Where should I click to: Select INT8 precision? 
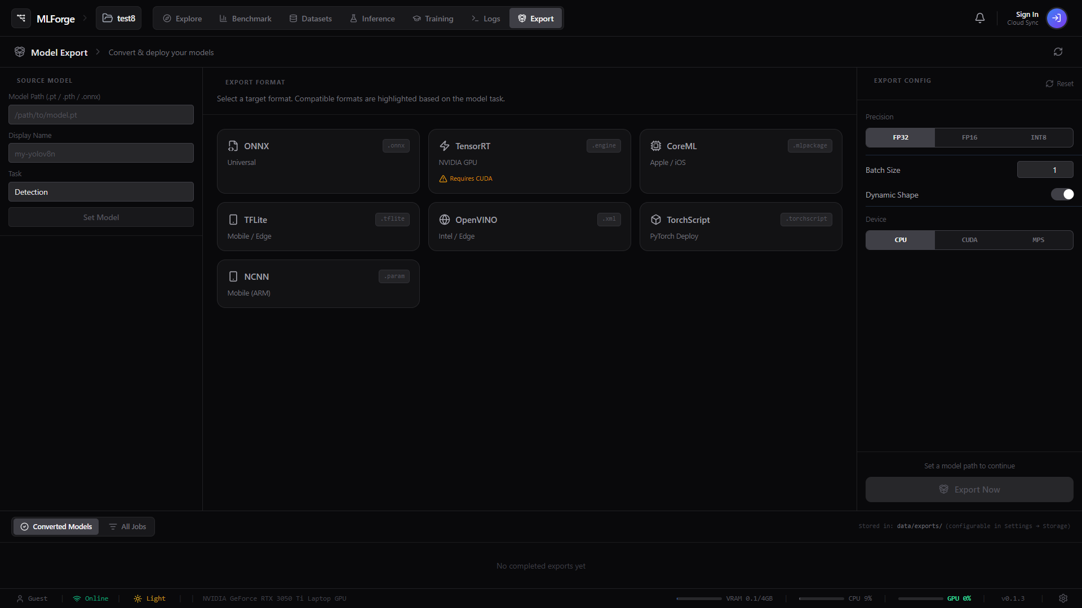1039,137
